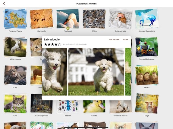Open the Feathered puzzle pack
This screenshot has width=173, height=129.
point(68,19)
